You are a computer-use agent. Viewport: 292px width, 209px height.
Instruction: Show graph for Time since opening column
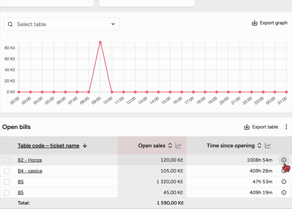(268, 146)
